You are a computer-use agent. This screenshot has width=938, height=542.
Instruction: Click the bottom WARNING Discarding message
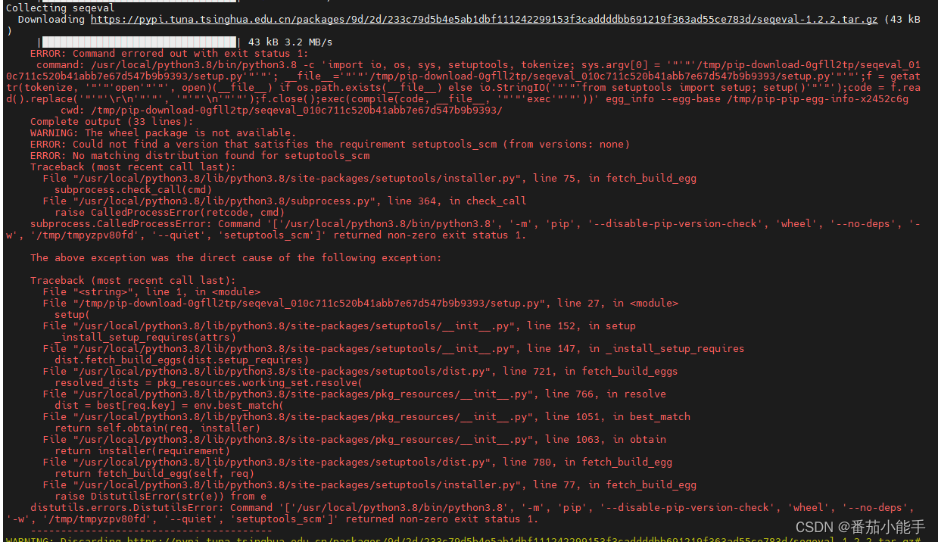(x=303, y=539)
